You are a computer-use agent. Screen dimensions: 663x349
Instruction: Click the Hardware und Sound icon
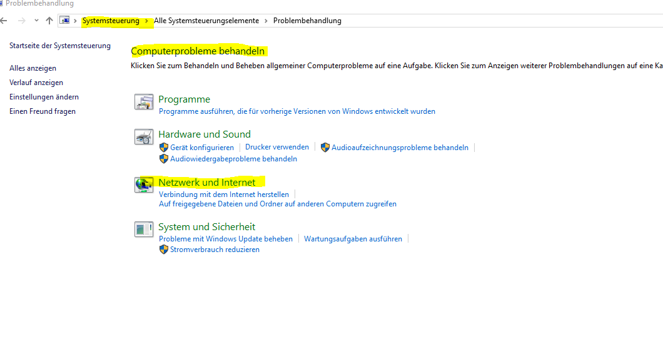144,137
